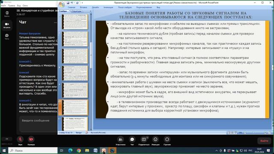The width and height of the screenshot is (274, 154).
Task: Close the slides thumbnail pane
Action: tap(90, 11)
